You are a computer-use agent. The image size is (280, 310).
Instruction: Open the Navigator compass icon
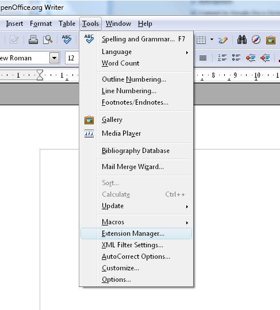256,40
